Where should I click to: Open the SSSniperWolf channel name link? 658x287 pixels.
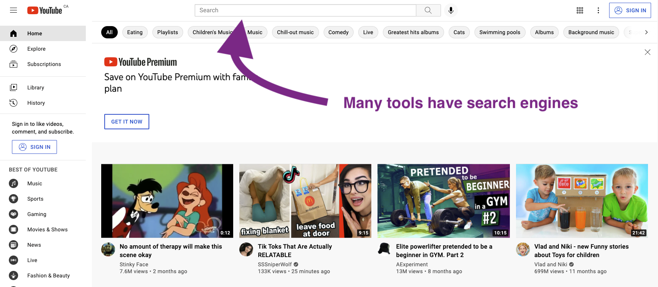275,264
